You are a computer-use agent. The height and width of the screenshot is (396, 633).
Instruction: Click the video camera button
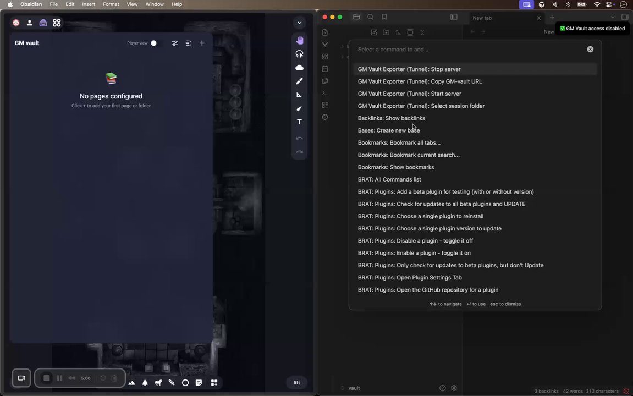pyautogui.click(x=21, y=378)
